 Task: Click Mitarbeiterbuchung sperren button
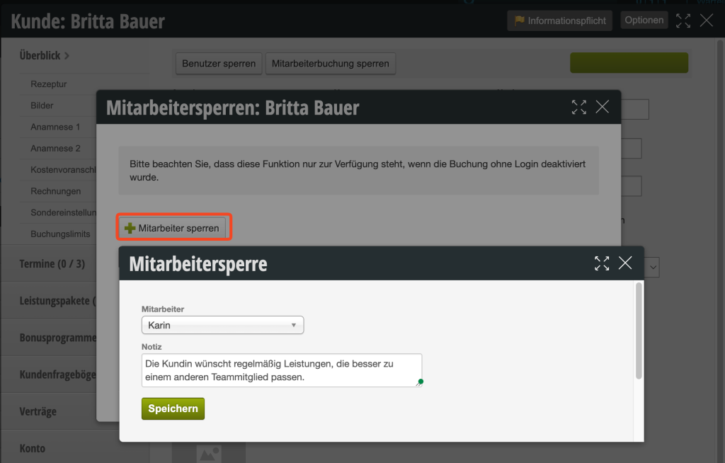(330, 63)
